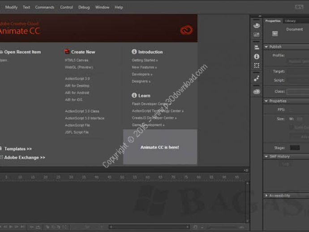Collapse the panel dock with double arrows
309x232 pixels.
tap(260, 16)
